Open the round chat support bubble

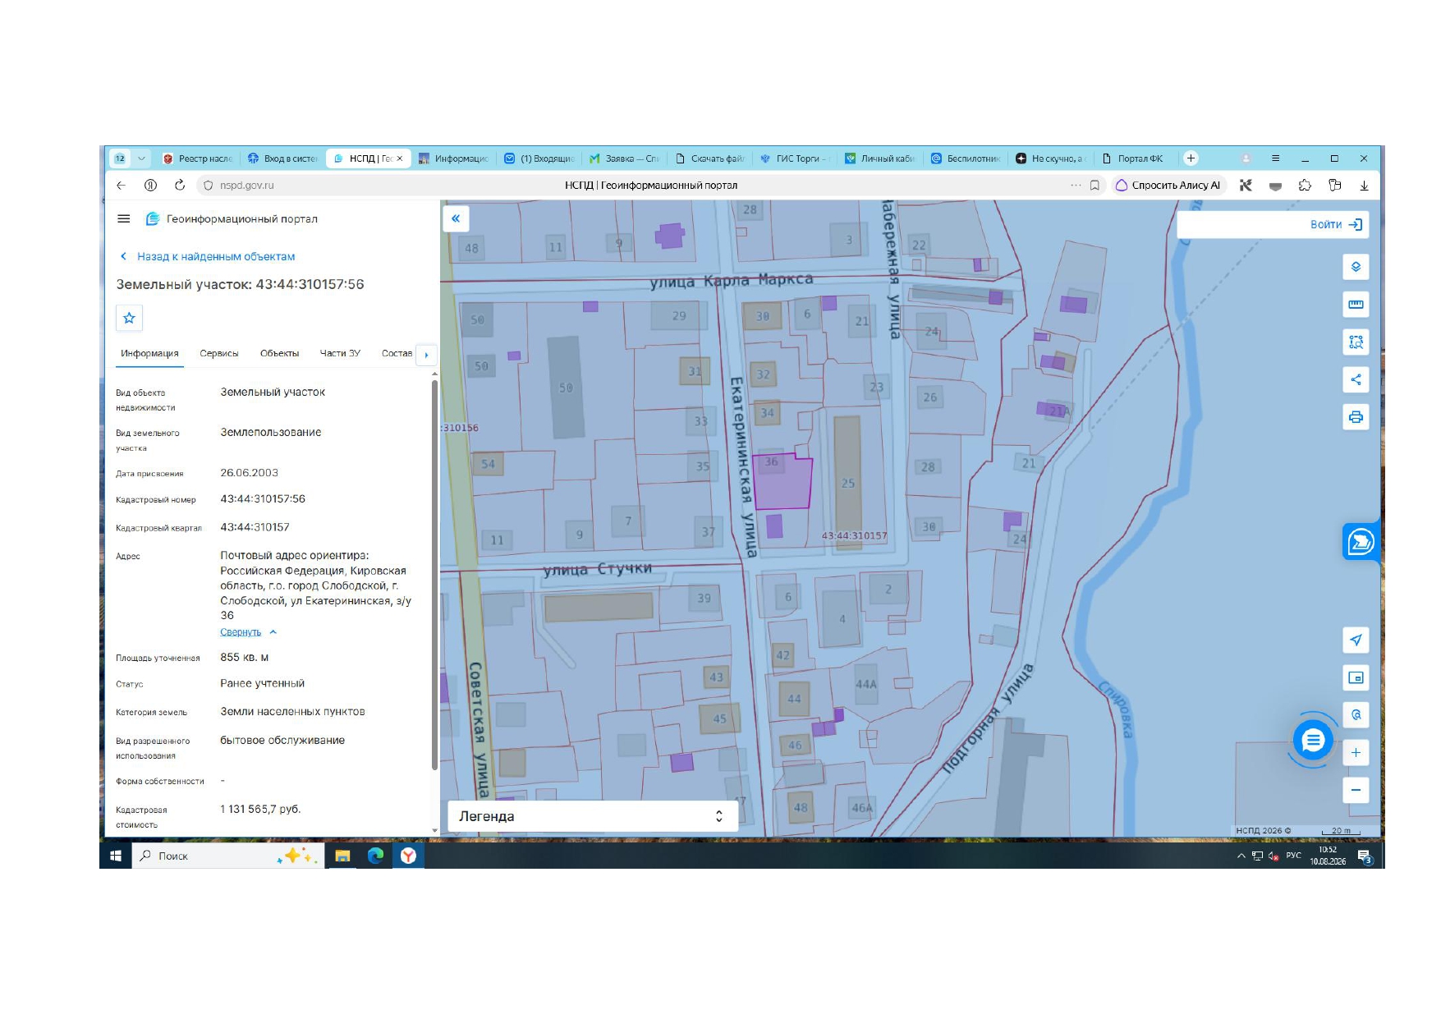[x=1312, y=741]
